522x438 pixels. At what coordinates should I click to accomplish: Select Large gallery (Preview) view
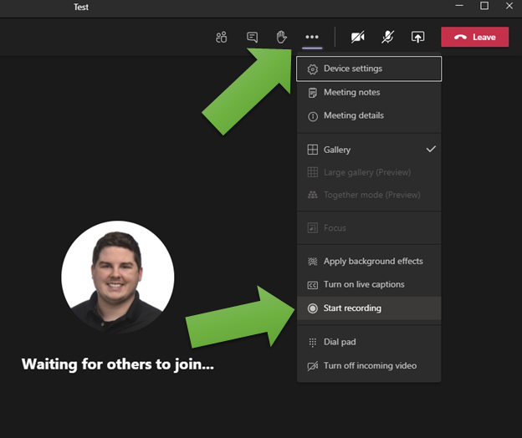pyautogui.click(x=369, y=172)
